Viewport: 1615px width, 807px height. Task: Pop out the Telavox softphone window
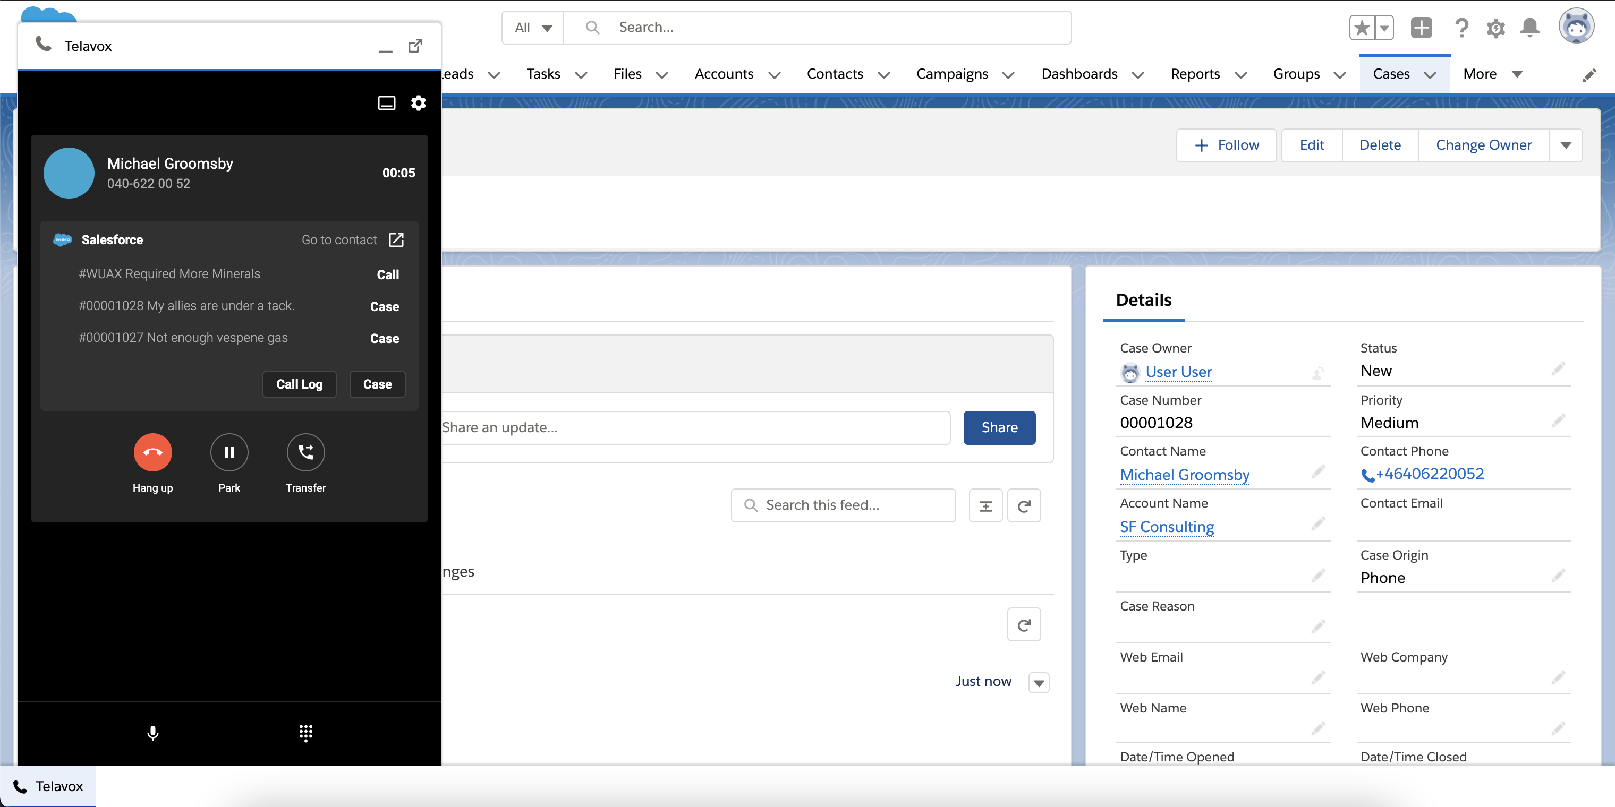pos(415,46)
